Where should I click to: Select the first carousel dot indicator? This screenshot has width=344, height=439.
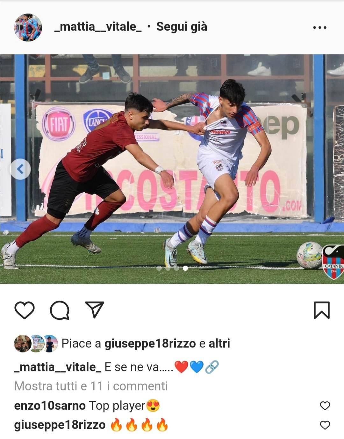tap(159, 268)
